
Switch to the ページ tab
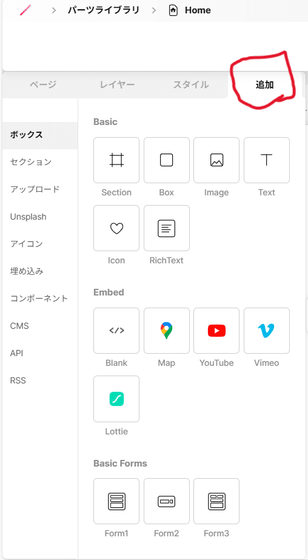point(43,85)
